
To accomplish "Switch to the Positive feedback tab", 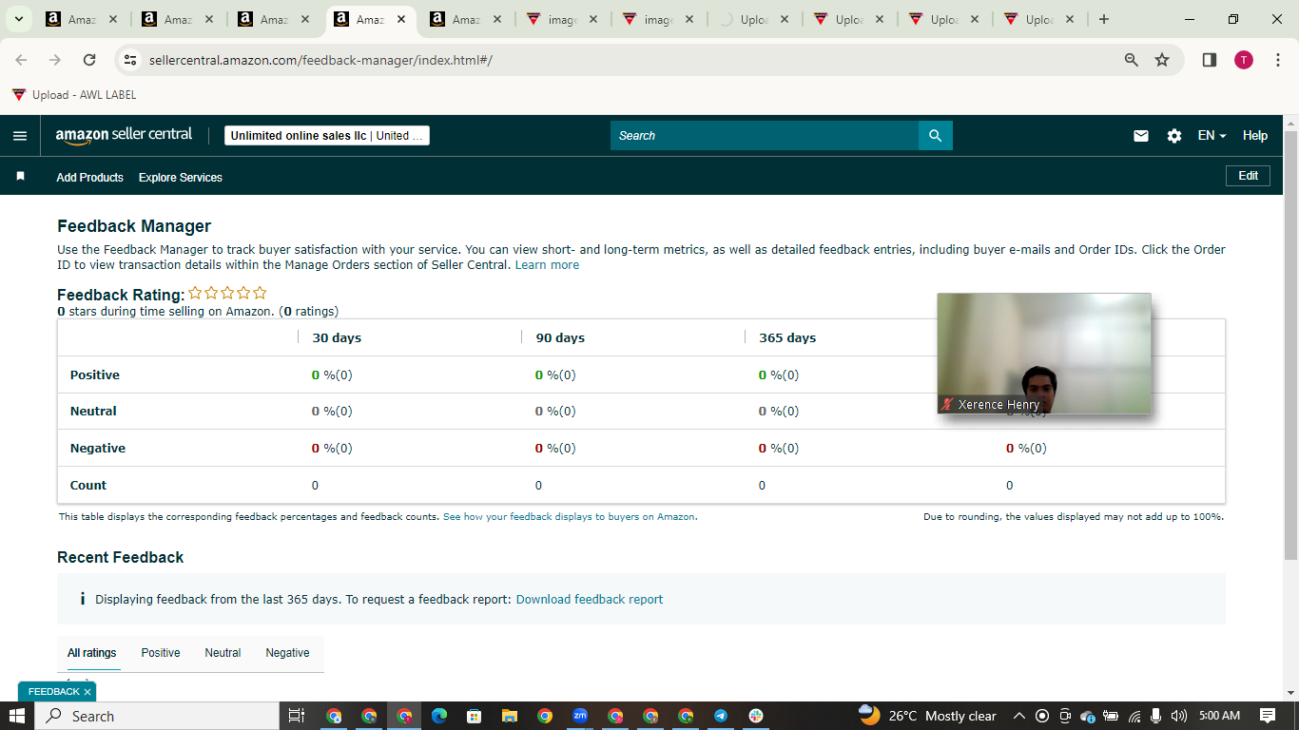I will click(x=161, y=653).
